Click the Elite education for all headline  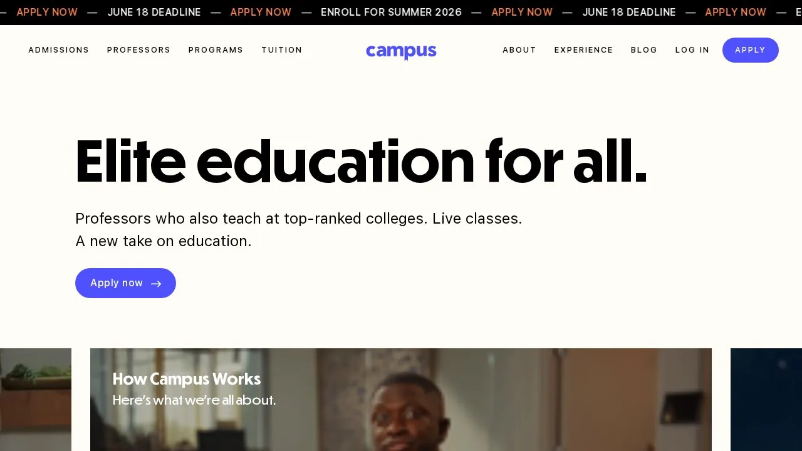click(x=361, y=162)
